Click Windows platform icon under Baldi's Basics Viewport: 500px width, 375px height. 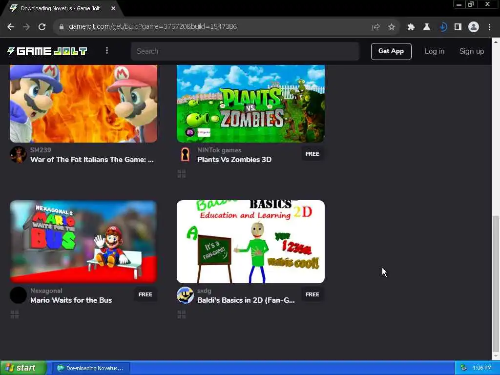point(182,314)
